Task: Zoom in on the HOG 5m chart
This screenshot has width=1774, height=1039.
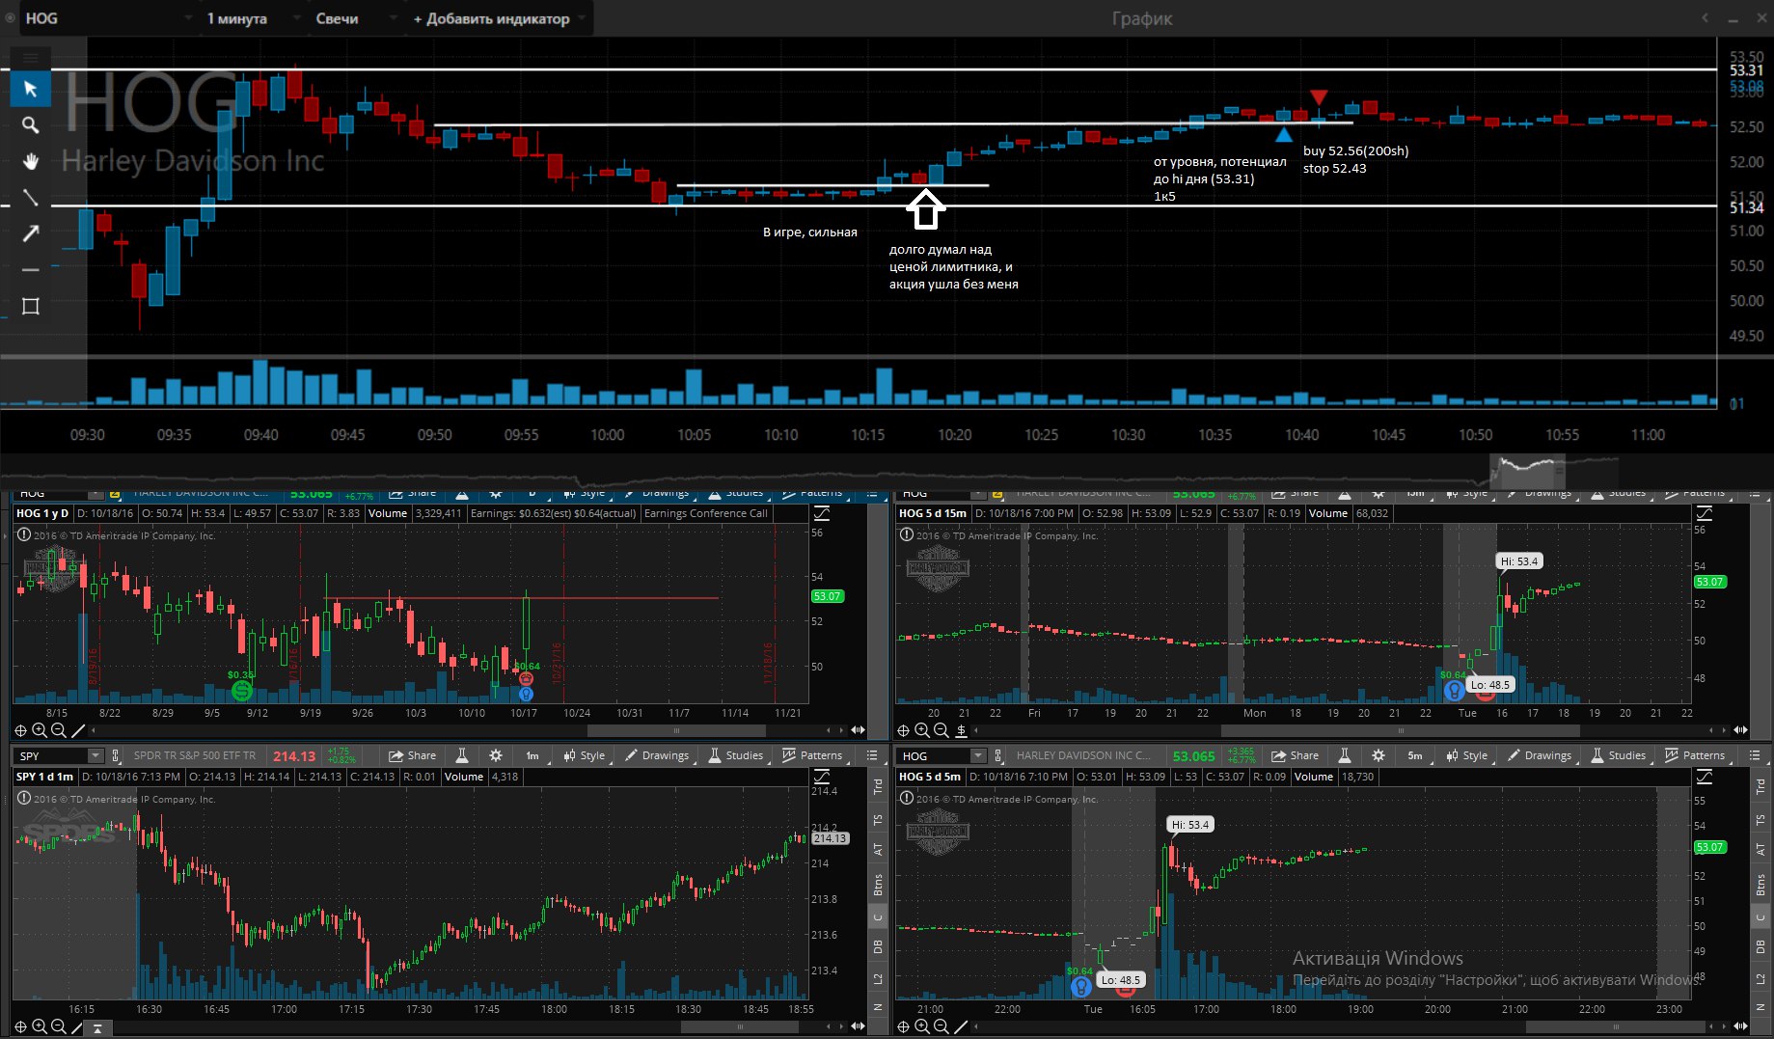Action: click(922, 1026)
